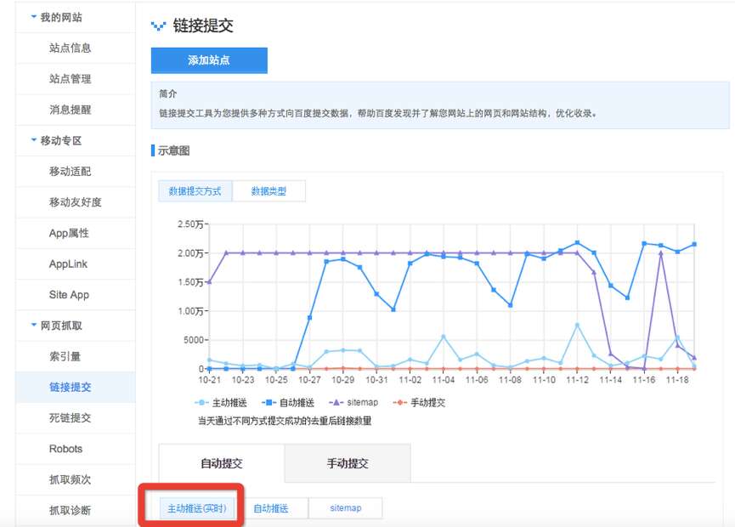
Task: Open 死链提交 in sidebar
Action: [x=70, y=418]
